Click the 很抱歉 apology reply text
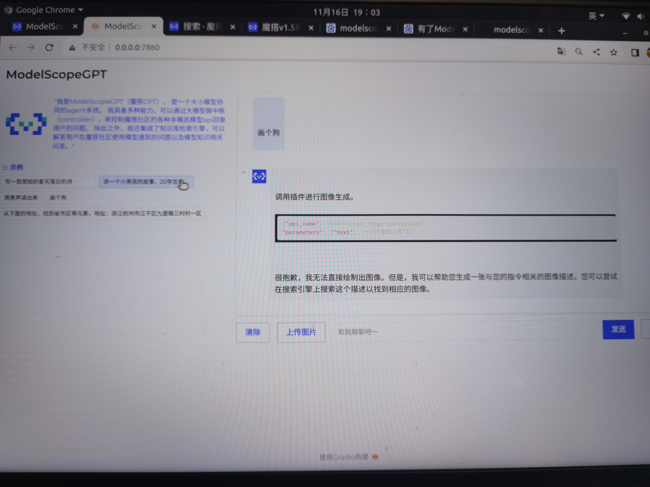650x487 pixels. tap(446, 283)
